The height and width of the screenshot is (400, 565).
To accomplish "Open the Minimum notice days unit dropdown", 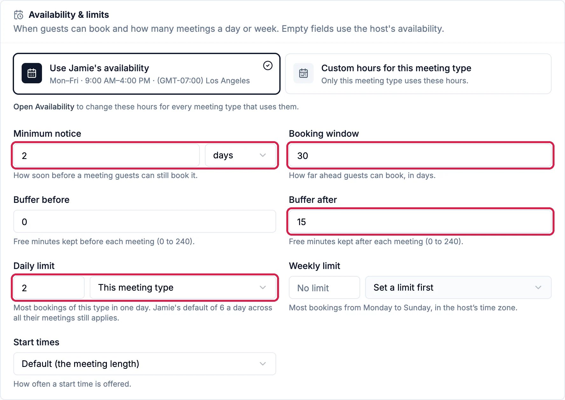I will 241,155.
